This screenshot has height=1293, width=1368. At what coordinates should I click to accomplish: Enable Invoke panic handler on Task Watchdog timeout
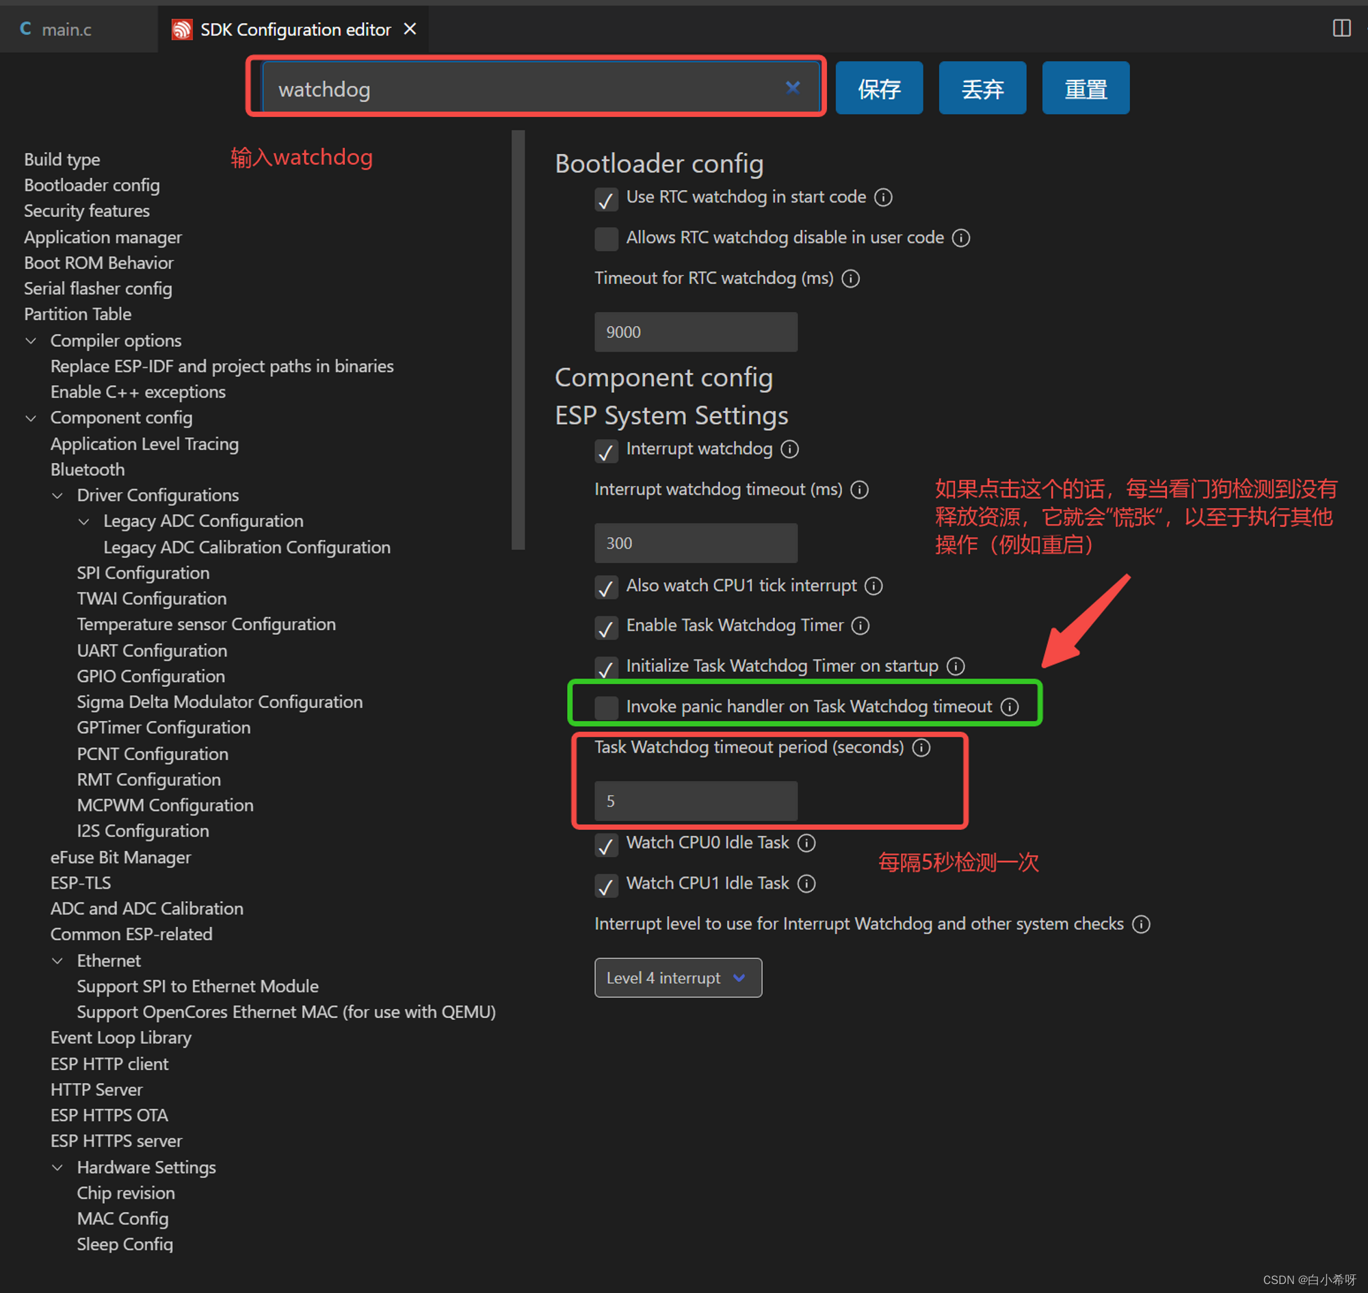606,707
